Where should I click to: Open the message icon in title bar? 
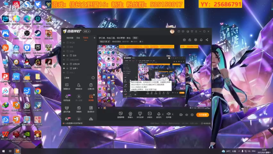[179, 31]
